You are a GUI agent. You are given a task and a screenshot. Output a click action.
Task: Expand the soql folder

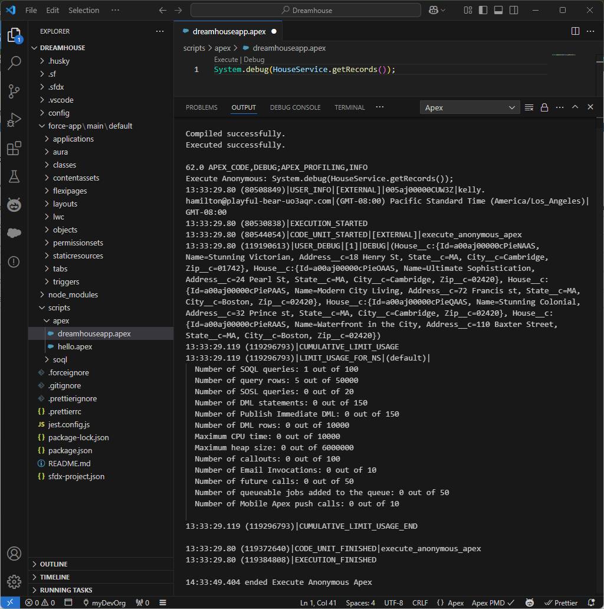click(x=101, y=359)
